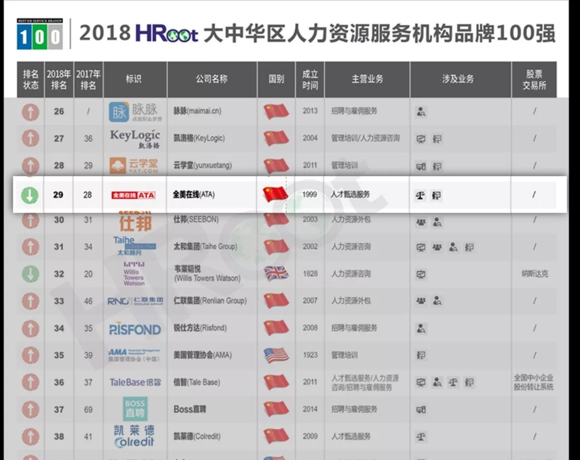Click the business icon in Boss直聘 row
580x460 pixels.
click(421, 410)
